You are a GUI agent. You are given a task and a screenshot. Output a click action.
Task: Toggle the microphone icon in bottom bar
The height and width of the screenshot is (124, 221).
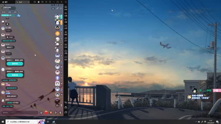coord(60,113)
